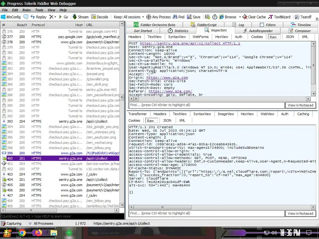Open the Timeline tab

tap(301, 25)
